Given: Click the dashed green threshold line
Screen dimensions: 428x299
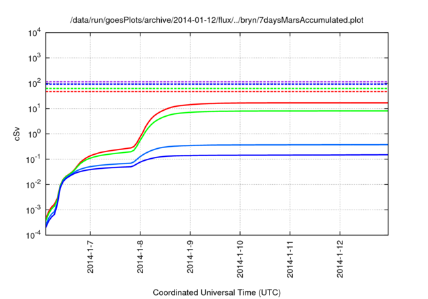Looking at the screenshot, I should point(217,89).
